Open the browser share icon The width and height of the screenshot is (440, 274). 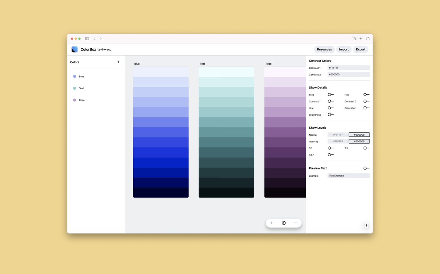354,38
